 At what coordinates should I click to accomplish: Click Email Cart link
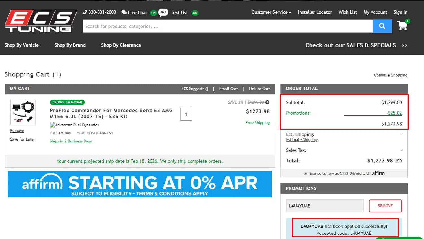click(228, 89)
